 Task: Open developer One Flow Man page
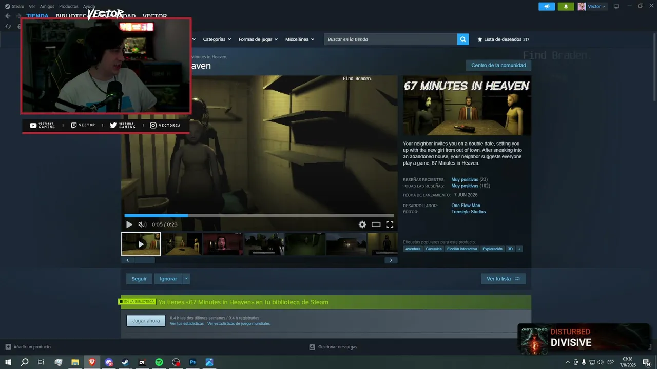[x=466, y=206]
